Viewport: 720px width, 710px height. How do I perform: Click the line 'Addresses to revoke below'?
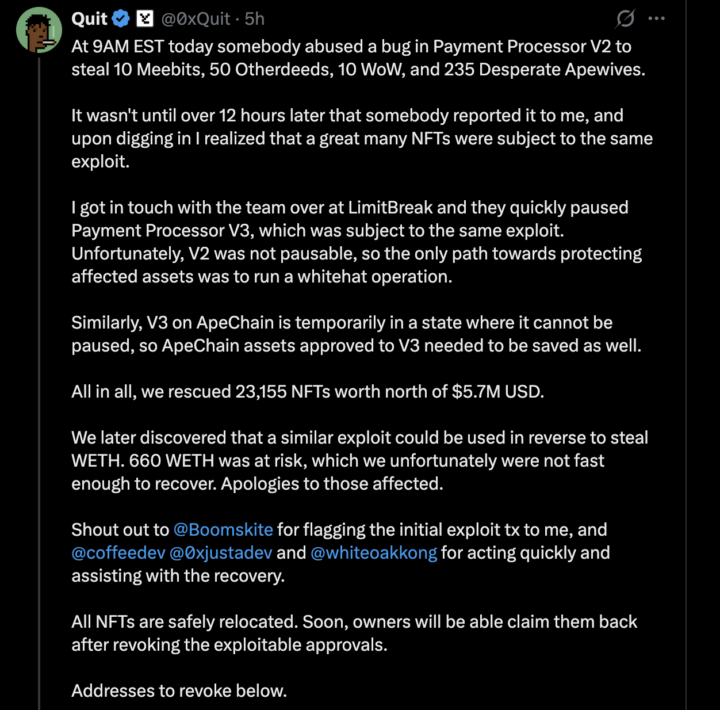179,690
